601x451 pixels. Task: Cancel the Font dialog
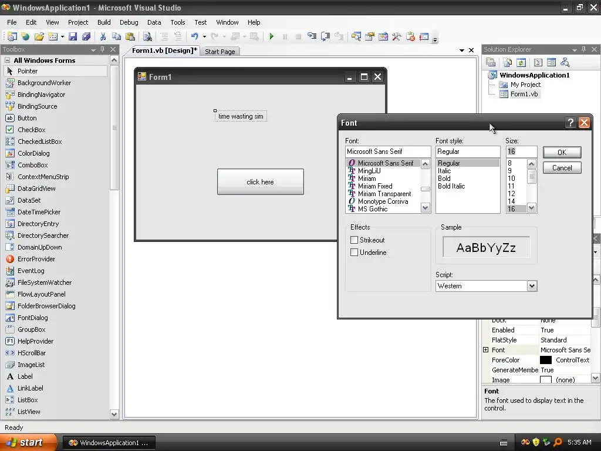click(x=562, y=167)
